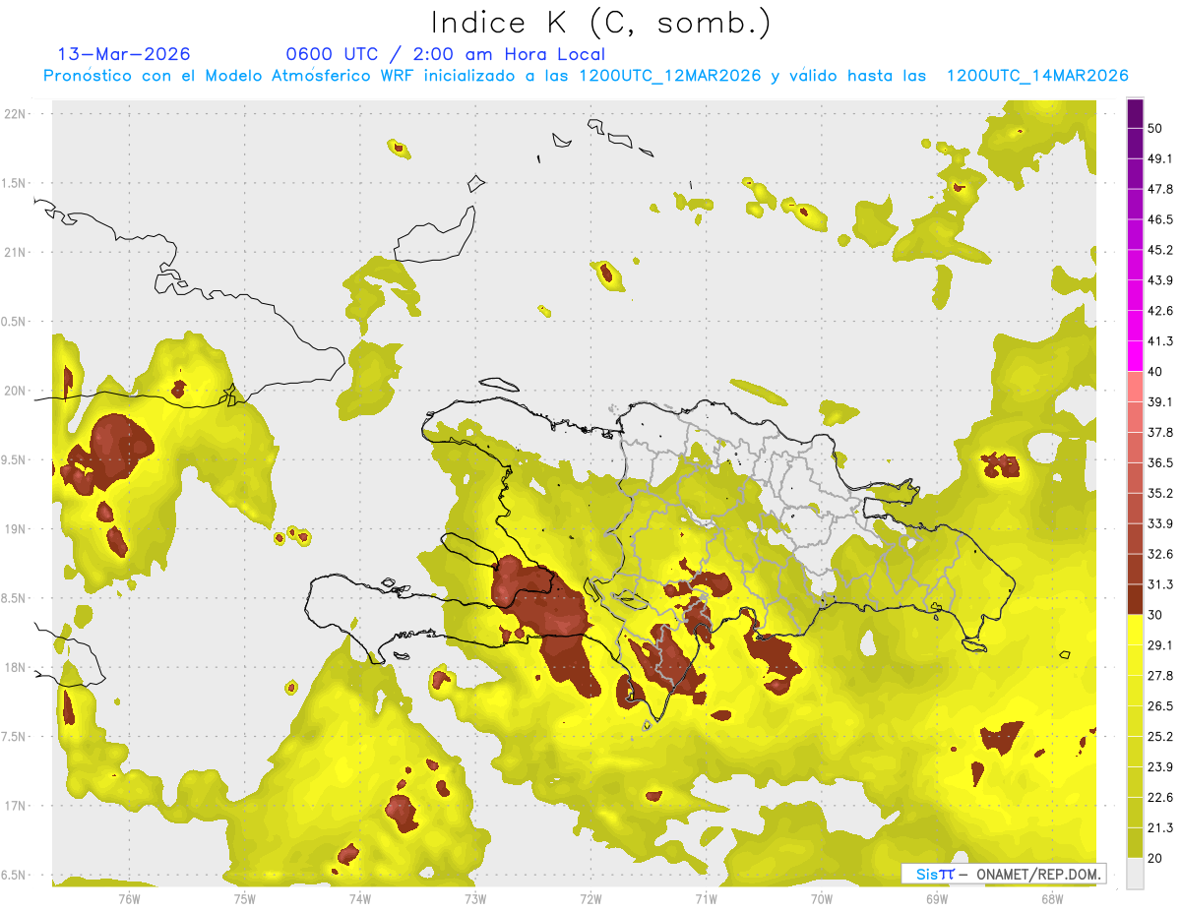Click the dark purple swatch above 49.1
The image size is (1181, 912).
click(1135, 143)
